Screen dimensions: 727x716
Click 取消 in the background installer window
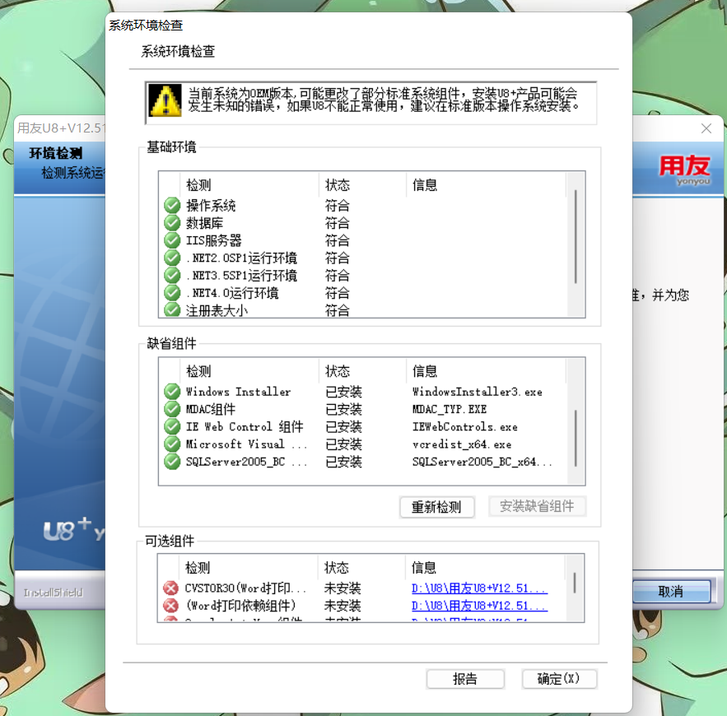(x=671, y=592)
